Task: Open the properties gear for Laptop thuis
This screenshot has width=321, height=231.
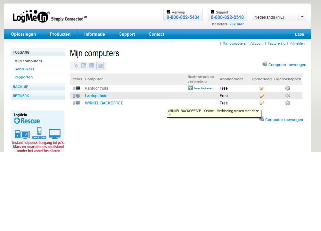Action: pyautogui.click(x=288, y=96)
